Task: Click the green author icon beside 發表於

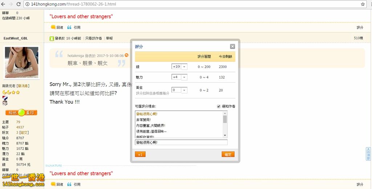Action: point(52,38)
